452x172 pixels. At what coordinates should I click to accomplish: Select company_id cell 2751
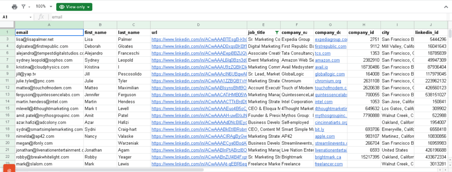pos(364,39)
